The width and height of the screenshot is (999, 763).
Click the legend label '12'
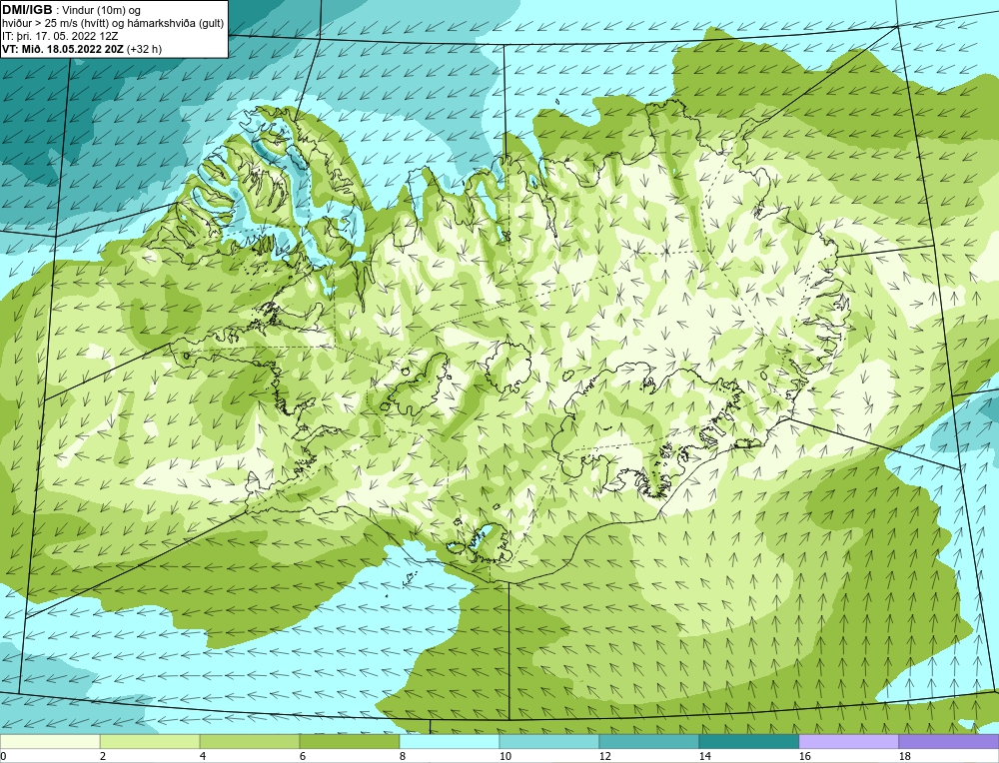(x=604, y=757)
